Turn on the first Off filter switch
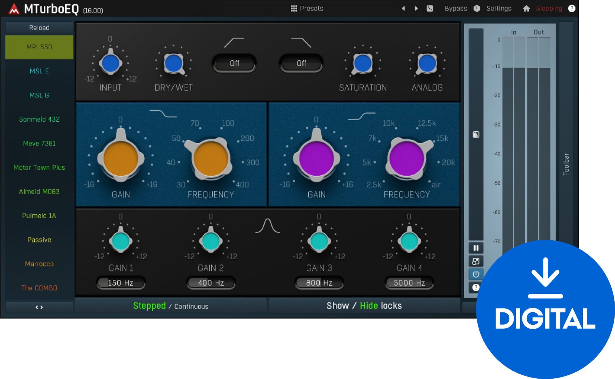615x379 pixels. [234, 63]
